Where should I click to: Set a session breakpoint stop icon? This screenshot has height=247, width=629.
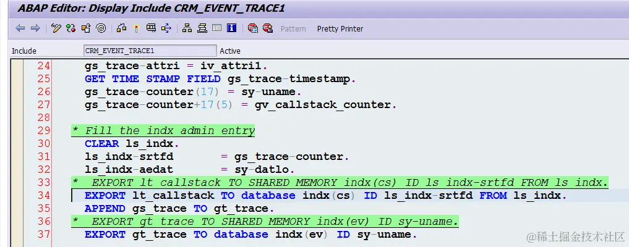253,28
